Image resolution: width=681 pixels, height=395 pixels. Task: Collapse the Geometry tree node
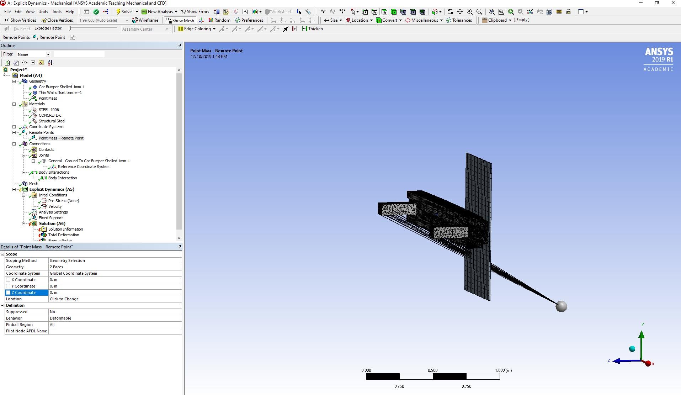click(14, 81)
